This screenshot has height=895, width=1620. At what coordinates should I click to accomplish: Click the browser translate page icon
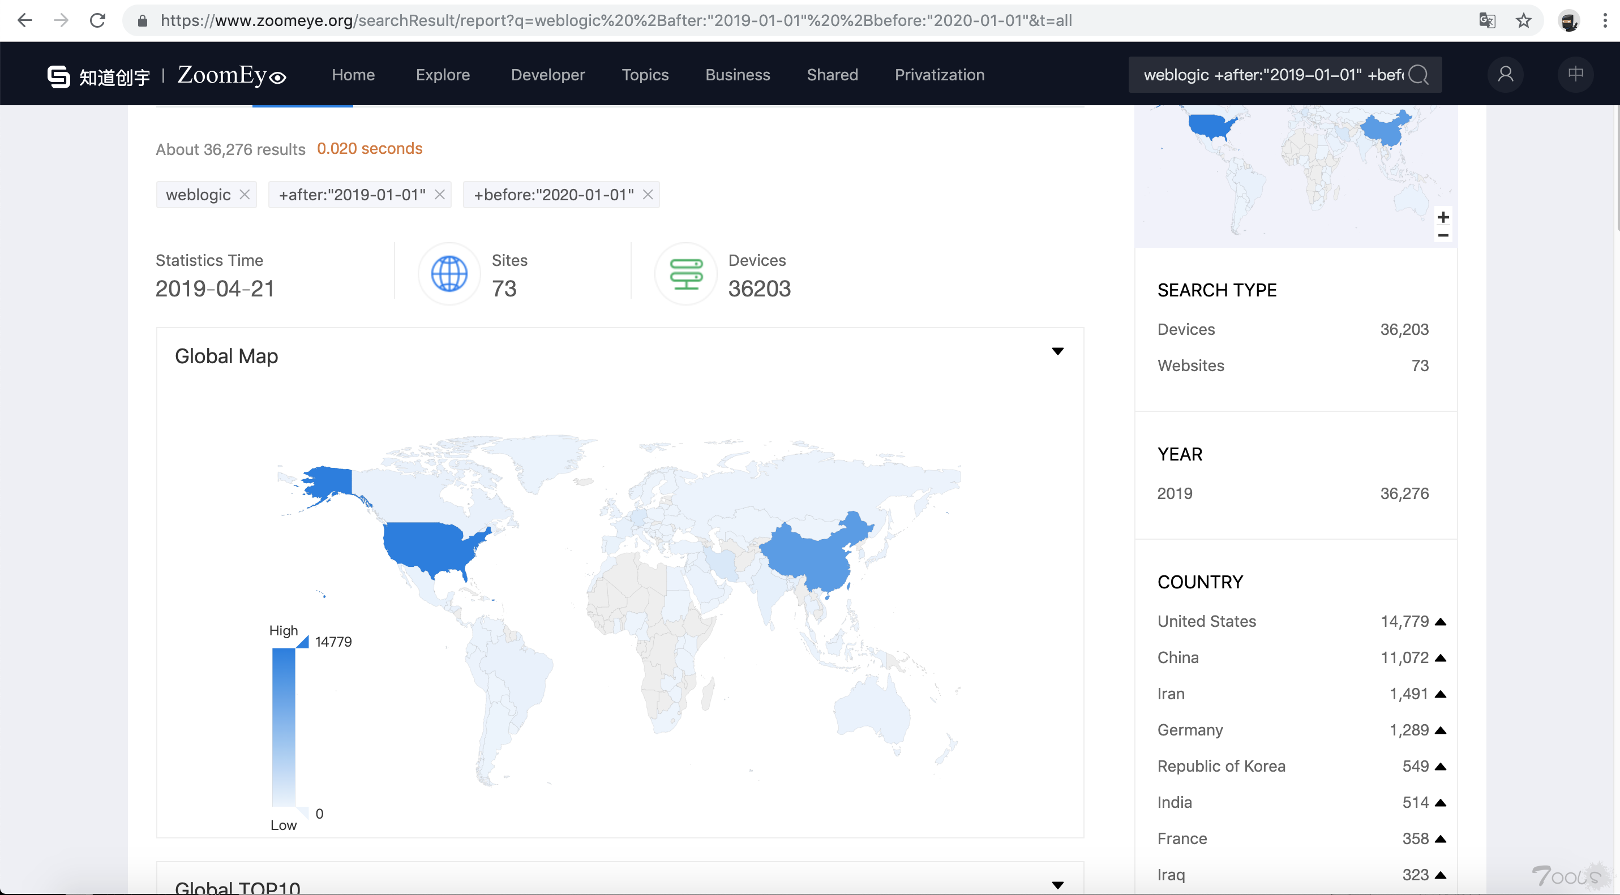[x=1486, y=21]
